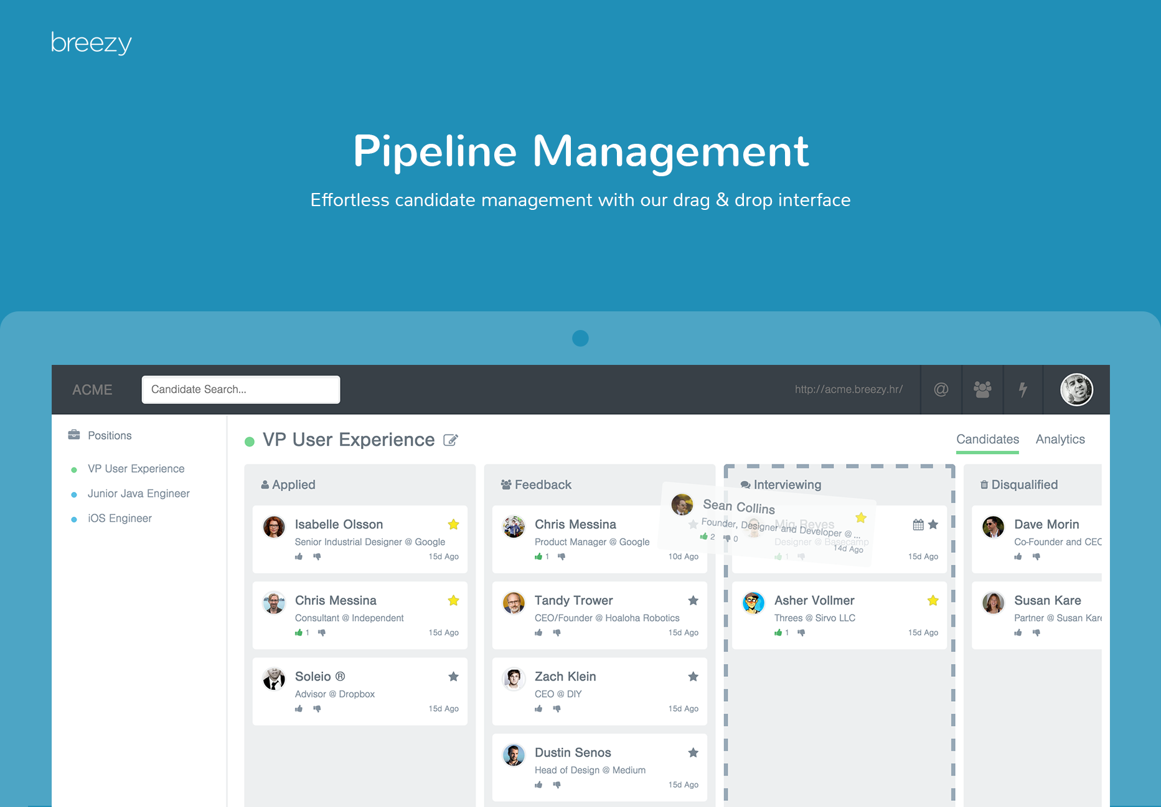The image size is (1161, 807).
Task: Click the briefcase Positions icon in sidebar
Action: [74, 435]
